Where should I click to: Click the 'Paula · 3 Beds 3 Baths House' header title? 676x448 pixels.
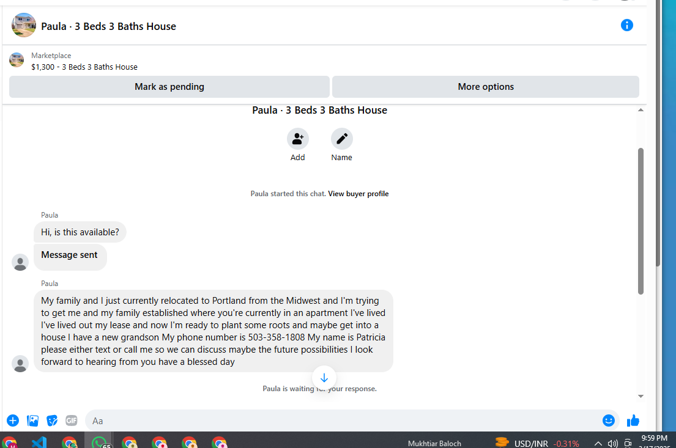click(109, 26)
